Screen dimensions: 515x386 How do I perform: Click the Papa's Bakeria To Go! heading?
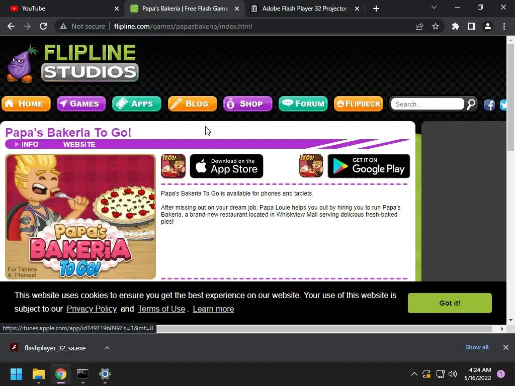point(68,133)
